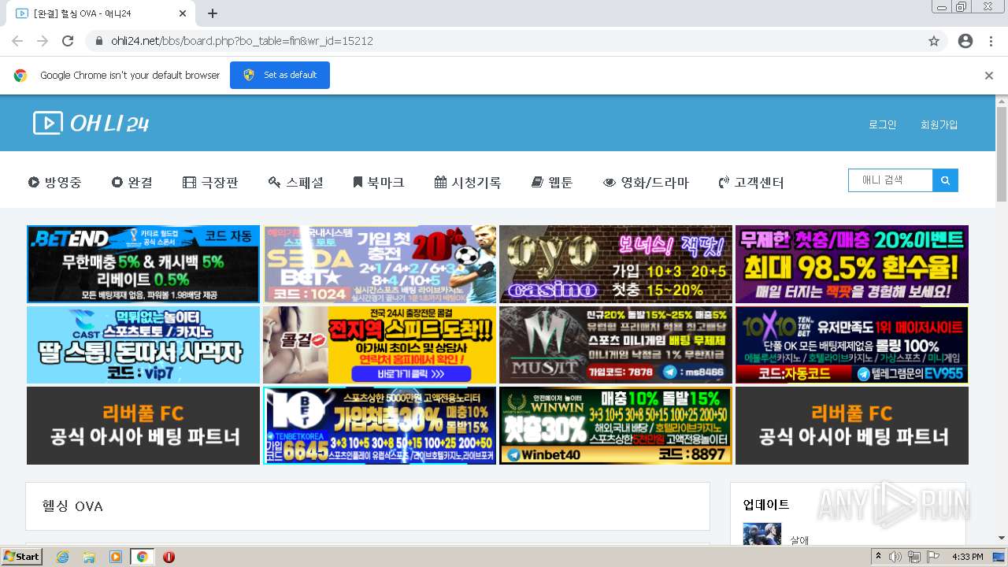The height and width of the screenshot is (567, 1008).
Task: Launch Internet Explorer from the taskbar
Action: 62,557
